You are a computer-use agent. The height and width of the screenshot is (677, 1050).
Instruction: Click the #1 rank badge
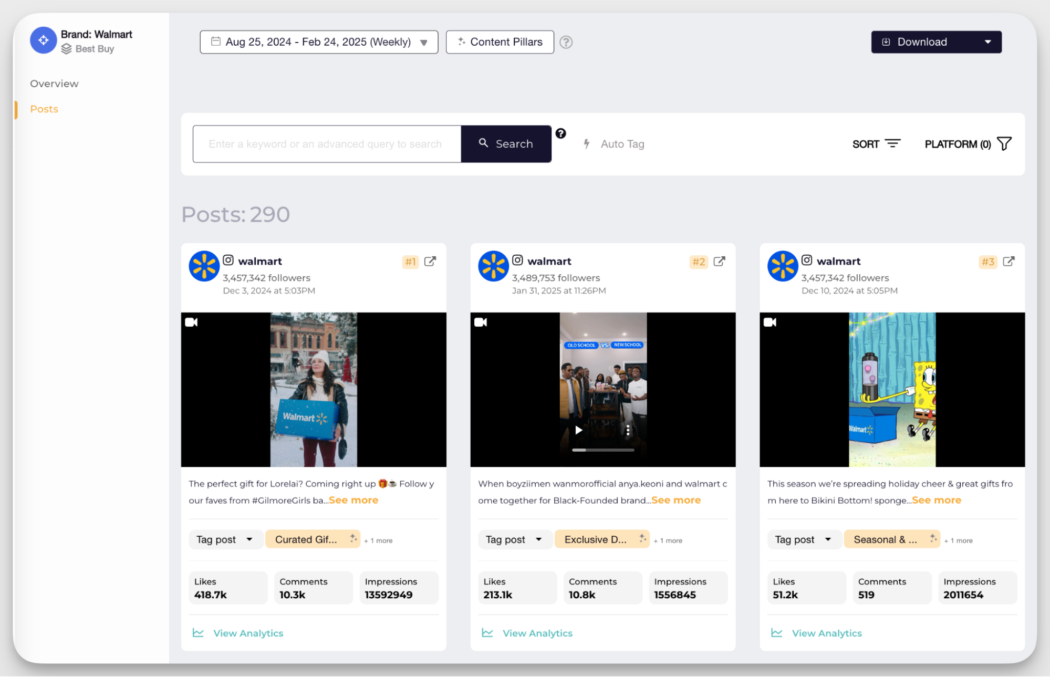point(410,262)
